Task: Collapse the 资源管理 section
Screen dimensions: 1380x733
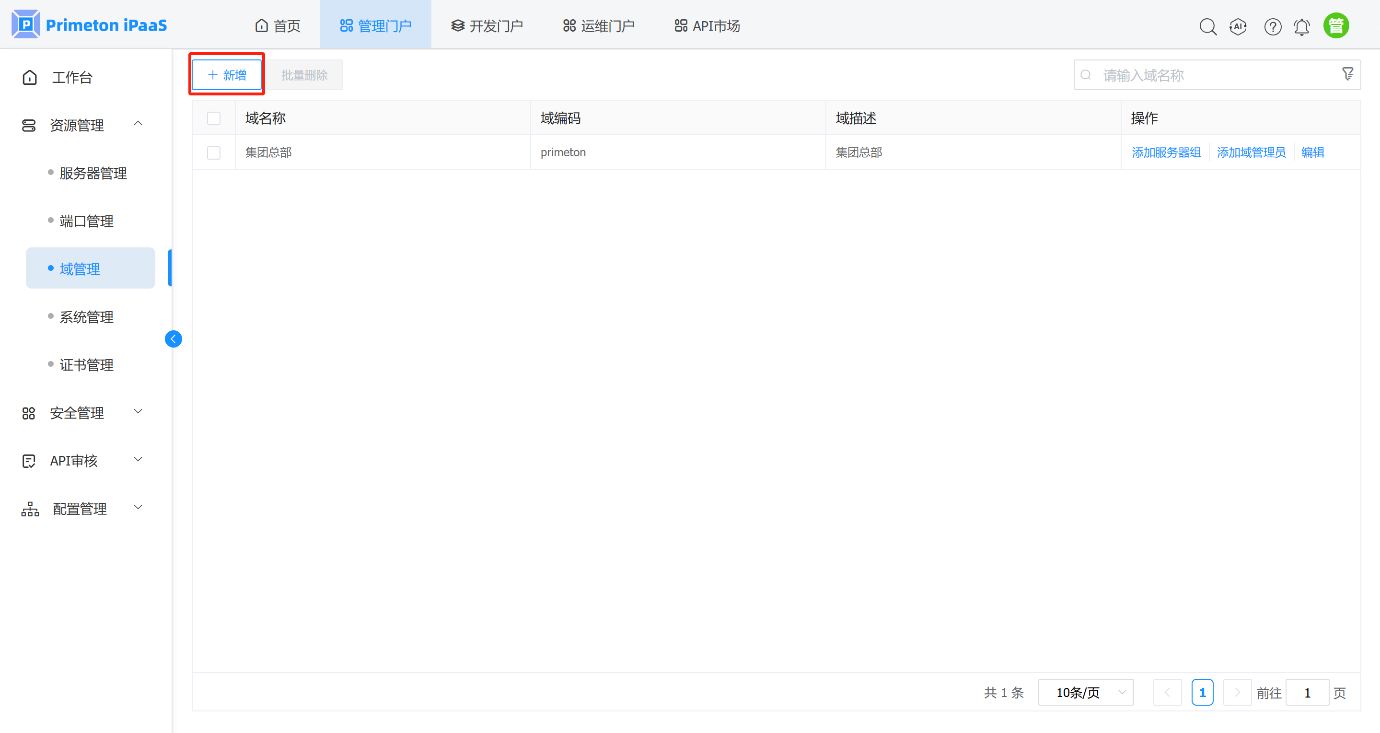Action: tap(138, 124)
